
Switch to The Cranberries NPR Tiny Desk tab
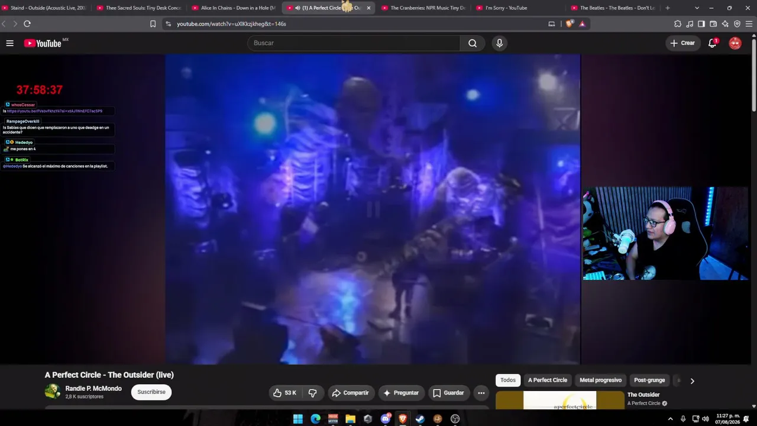tap(423, 8)
